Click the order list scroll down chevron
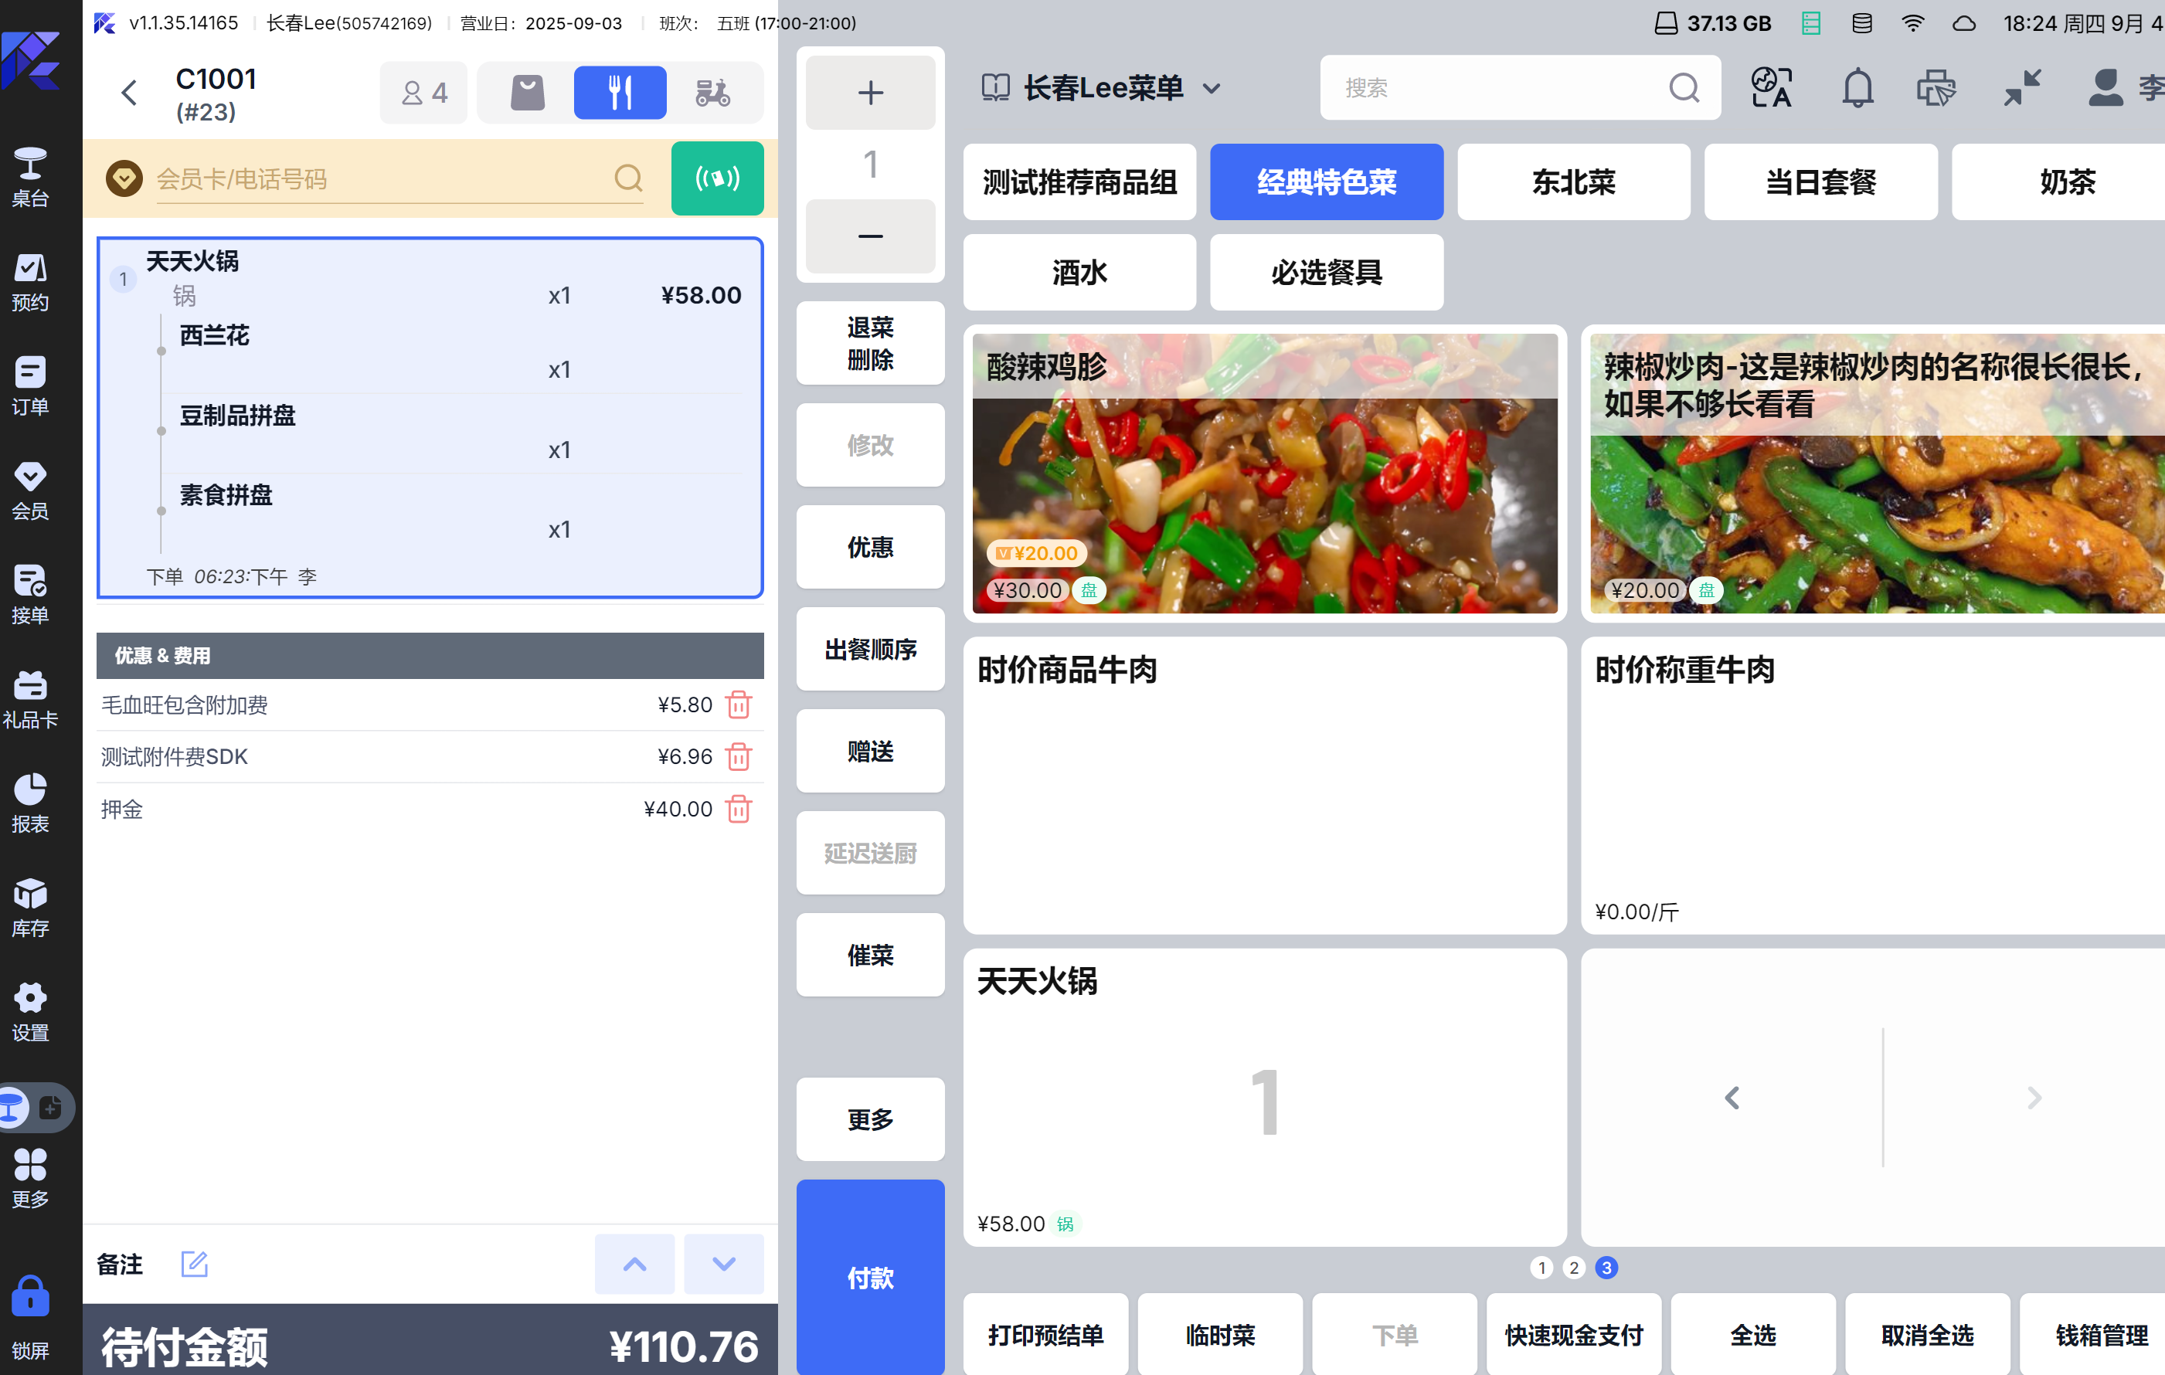 pyautogui.click(x=723, y=1264)
